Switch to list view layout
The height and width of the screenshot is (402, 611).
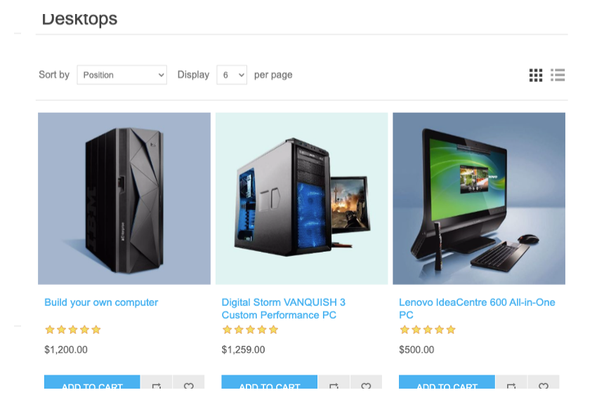click(558, 75)
